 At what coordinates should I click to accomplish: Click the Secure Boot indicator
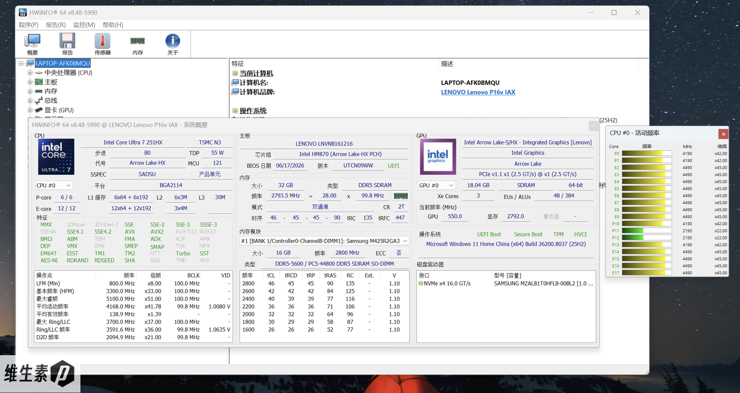click(528, 234)
